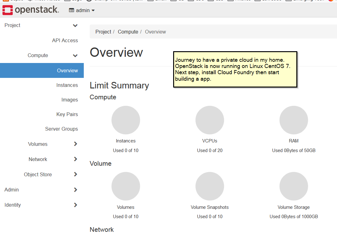Click the Project breadcrumb link
Viewport: 337px width, 238px height.
pos(103,32)
